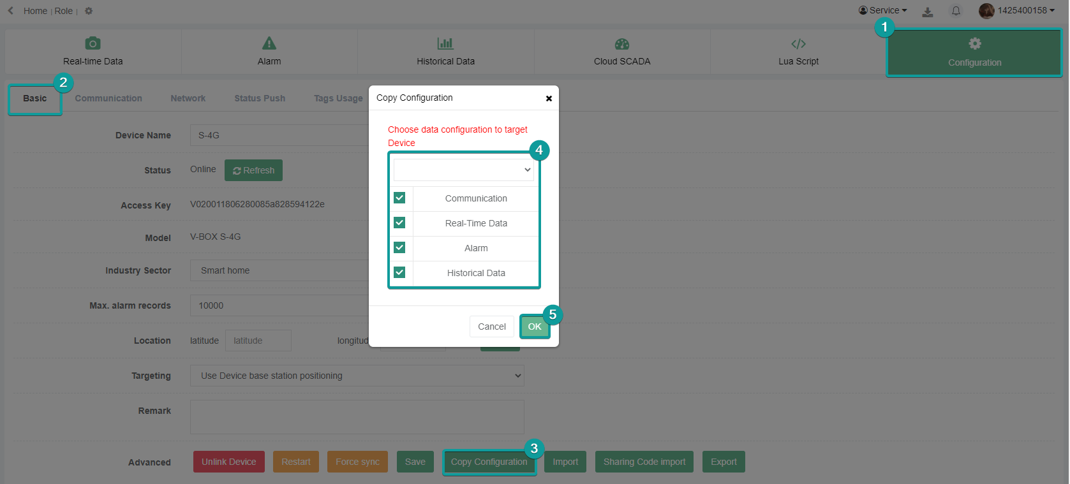Viewport: 1070px width, 484px height.
Task: Open the 1425400158 account menu
Action: click(1026, 10)
